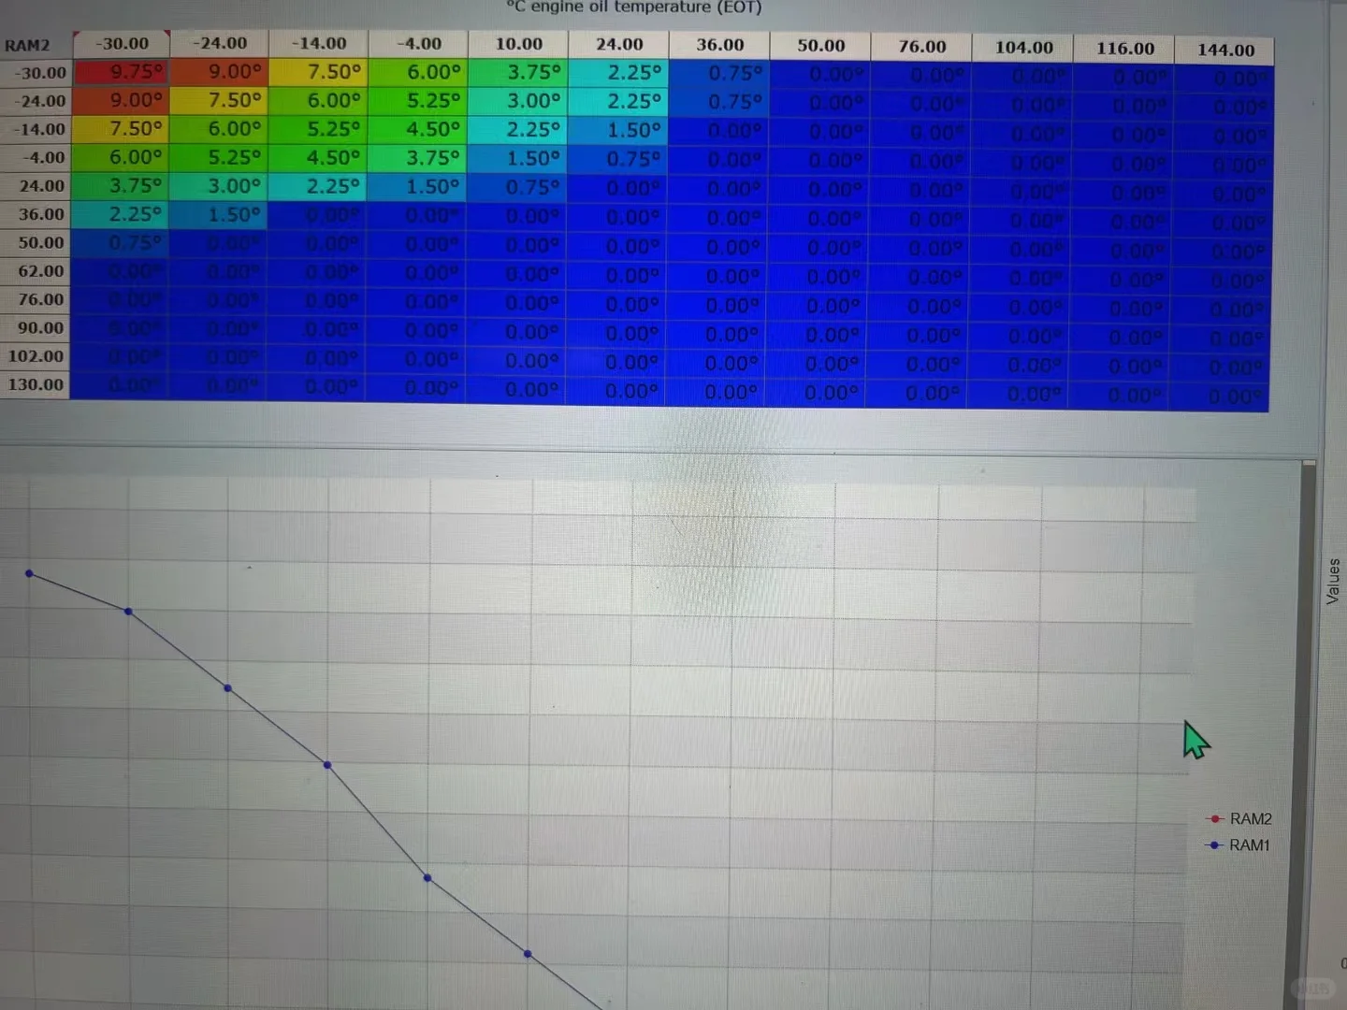Click the RAM2 legend entry
1347x1010 pixels.
1240,818
